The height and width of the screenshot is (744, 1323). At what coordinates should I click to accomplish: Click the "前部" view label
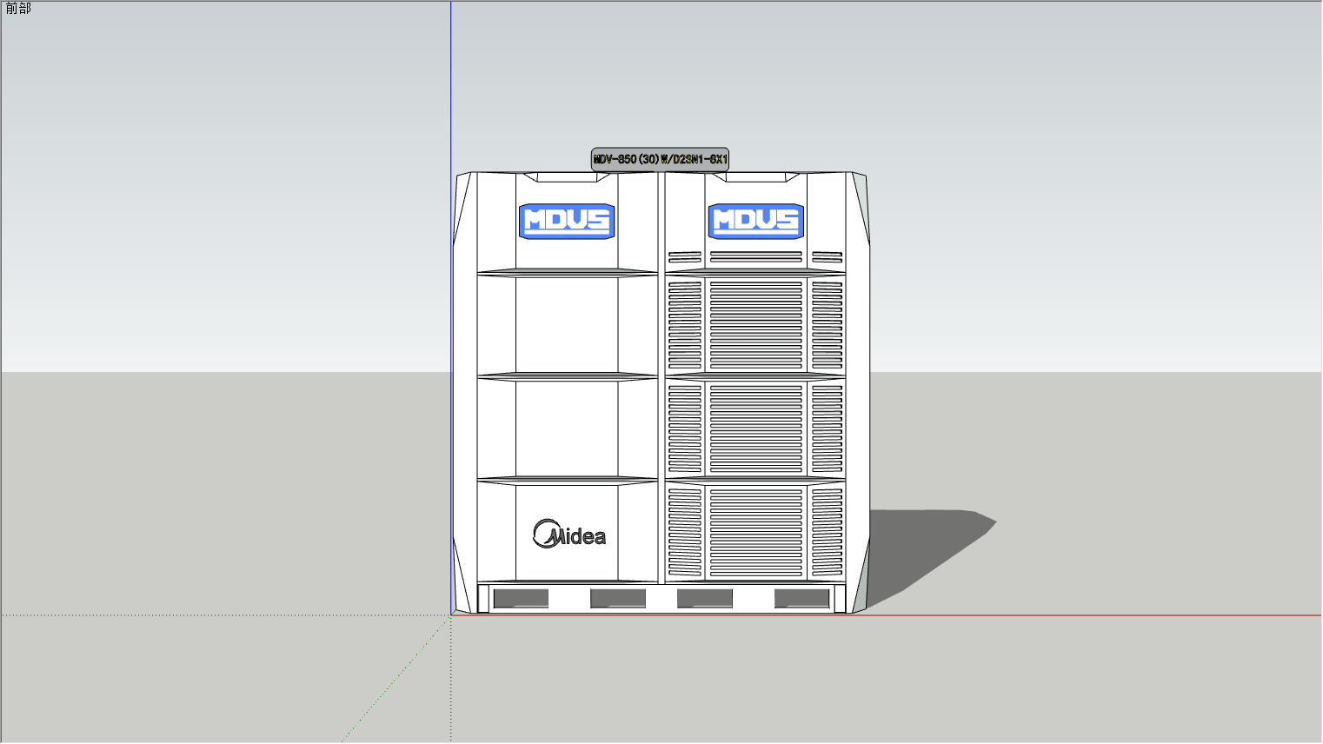click(x=17, y=9)
